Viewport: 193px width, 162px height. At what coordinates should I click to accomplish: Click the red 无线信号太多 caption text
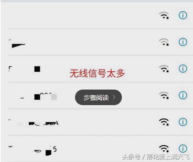[x=97, y=73]
